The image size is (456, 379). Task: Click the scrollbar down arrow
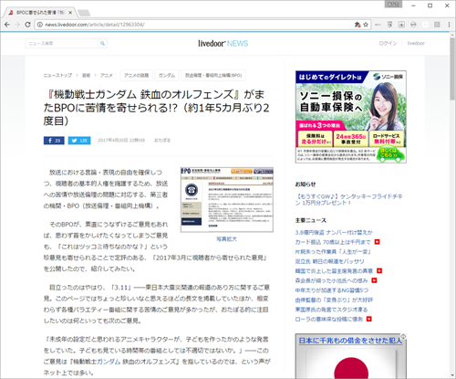pyautogui.click(x=452, y=375)
